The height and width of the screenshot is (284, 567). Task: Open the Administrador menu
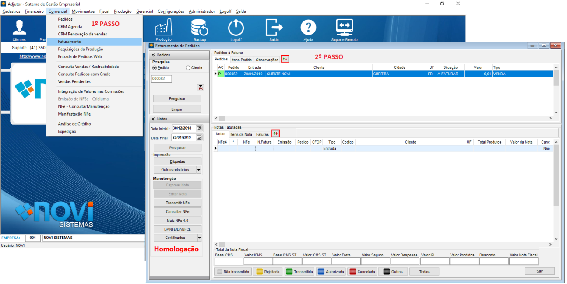(202, 11)
